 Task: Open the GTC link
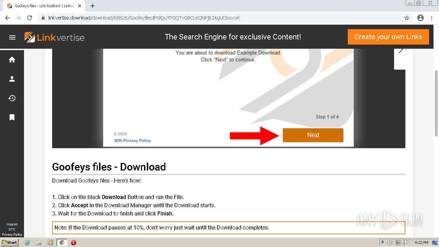[x=12, y=230]
